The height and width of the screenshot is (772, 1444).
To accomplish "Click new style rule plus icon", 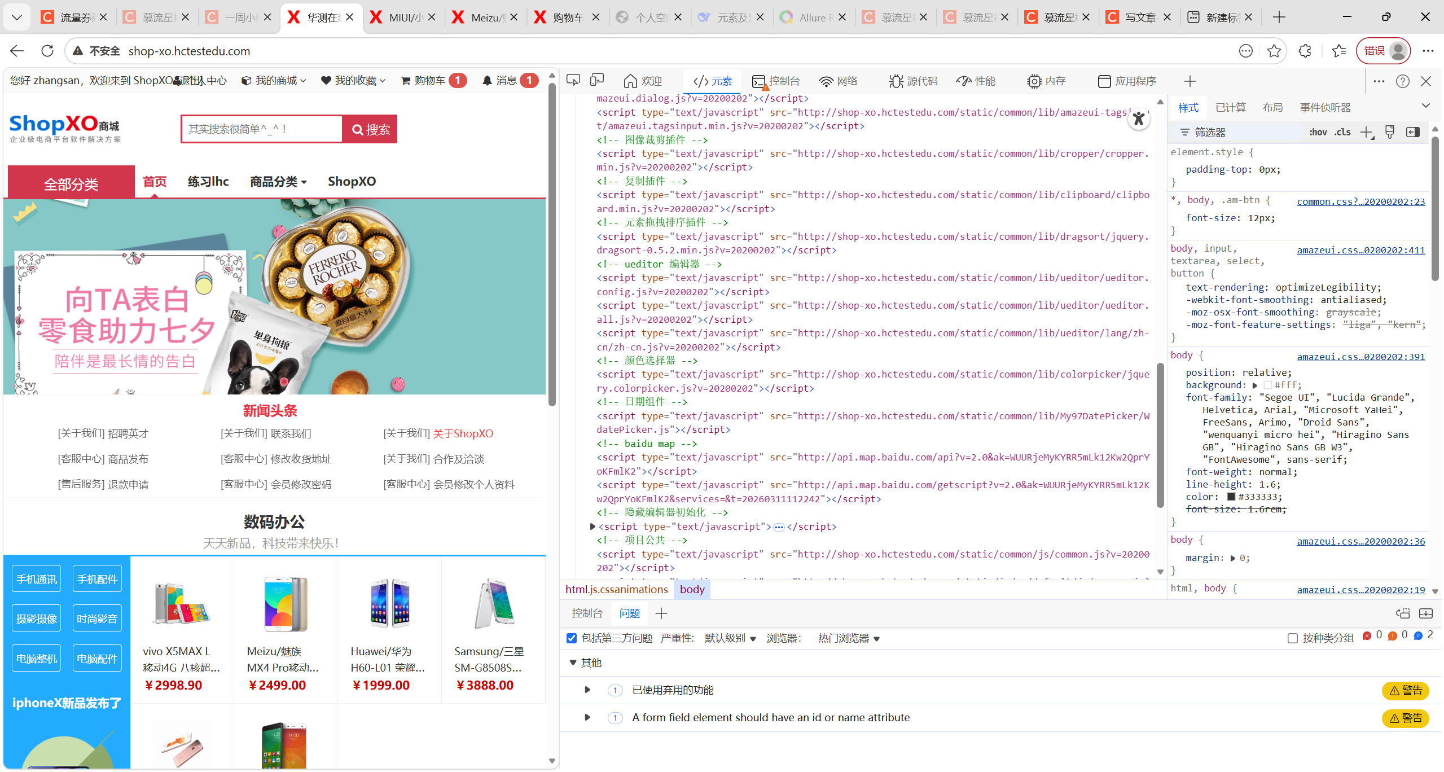I will (1366, 132).
